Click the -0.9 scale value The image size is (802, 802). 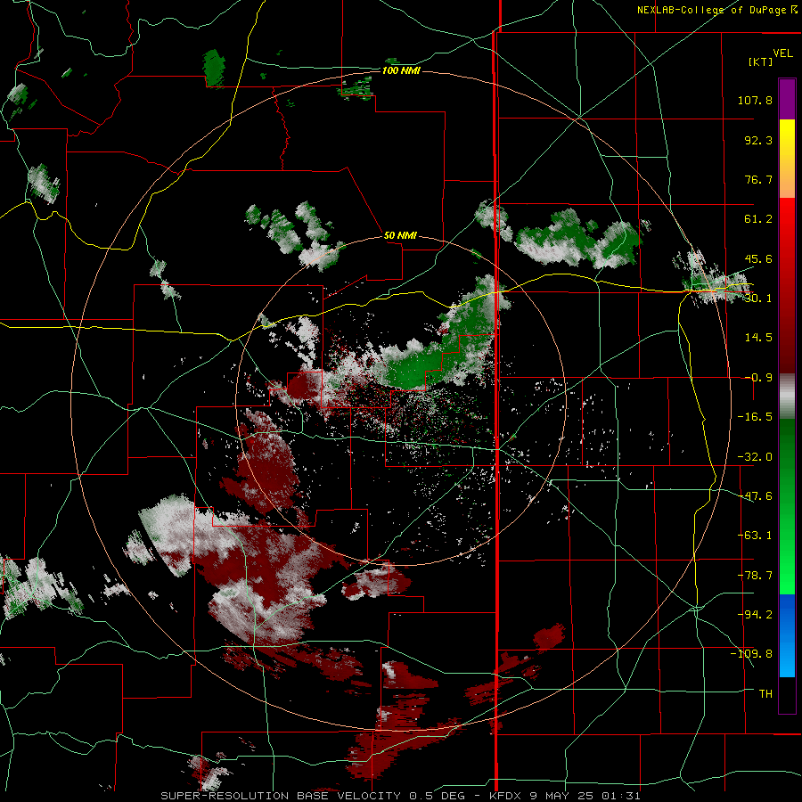pyautogui.click(x=758, y=378)
